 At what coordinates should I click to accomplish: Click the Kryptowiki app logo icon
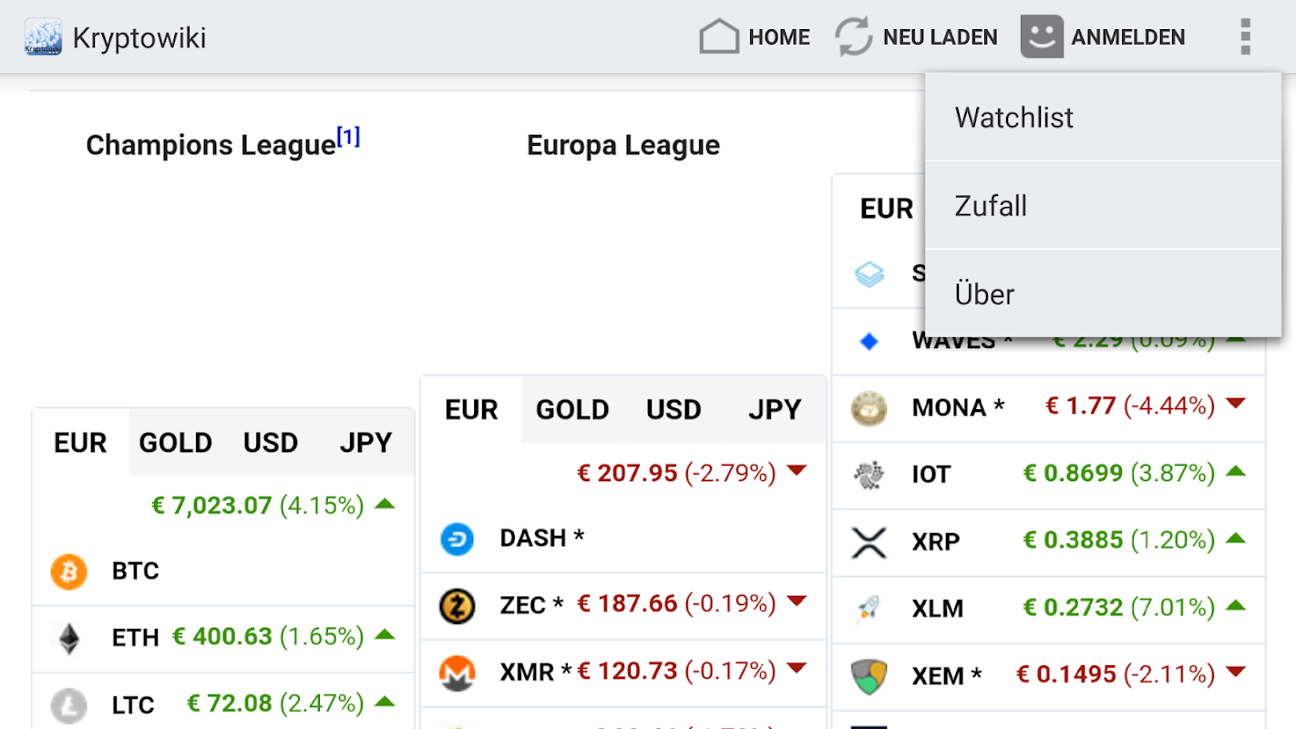click(43, 37)
